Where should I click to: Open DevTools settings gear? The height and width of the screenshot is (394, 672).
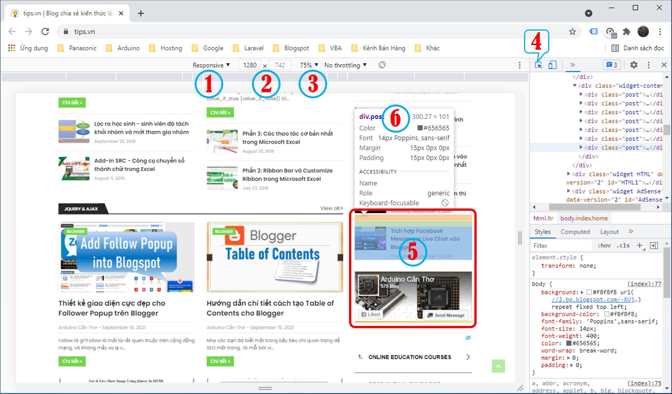click(634, 65)
